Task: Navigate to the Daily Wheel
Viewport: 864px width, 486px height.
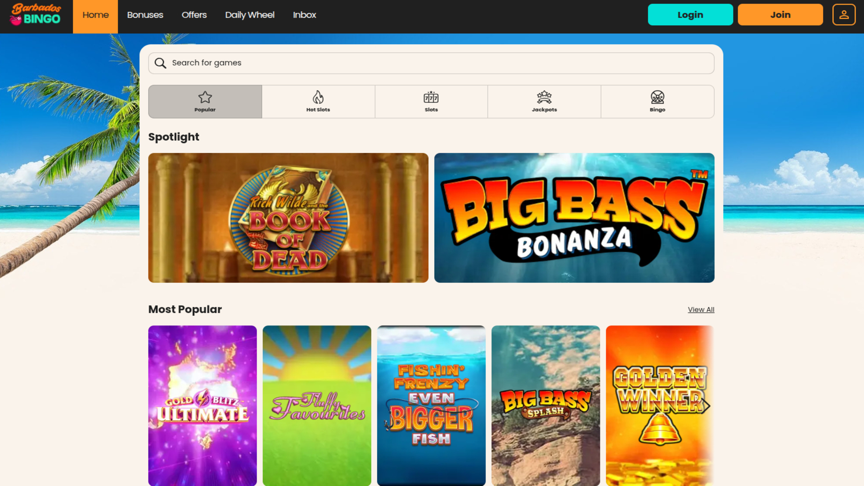Action: 249,15
